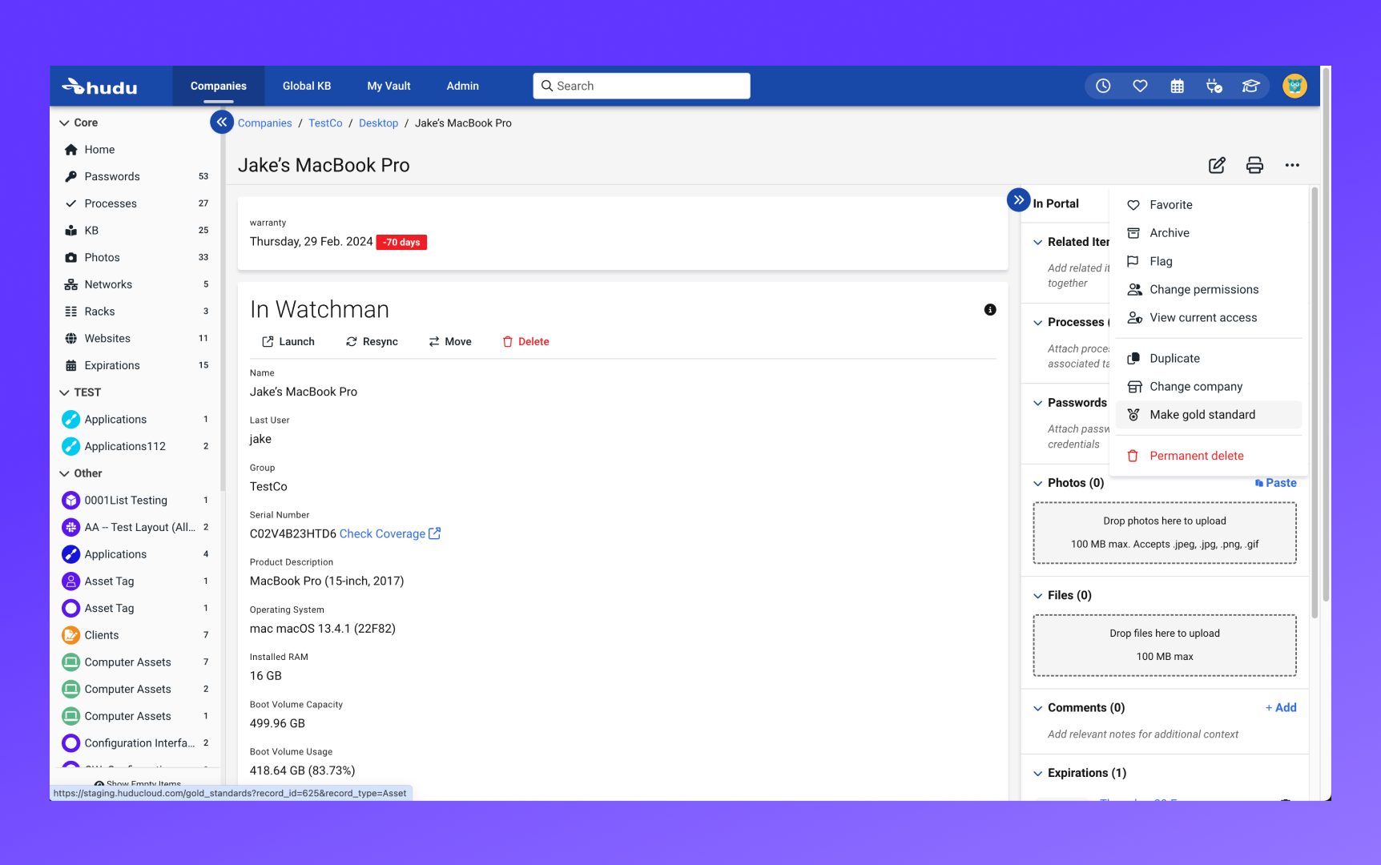
Task: Open Networks in sidebar
Action: point(135,284)
